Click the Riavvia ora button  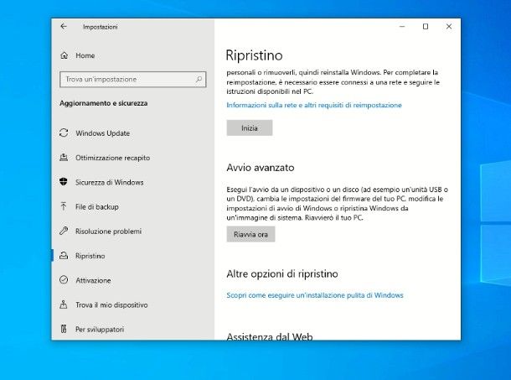tap(251, 234)
